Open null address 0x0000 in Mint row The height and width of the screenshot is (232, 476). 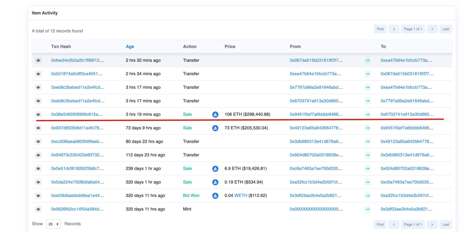point(316,209)
